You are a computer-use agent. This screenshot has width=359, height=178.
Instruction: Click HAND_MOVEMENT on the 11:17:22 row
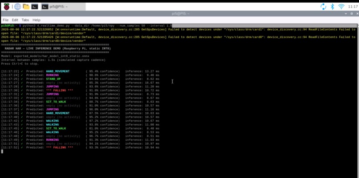[58, 71]
